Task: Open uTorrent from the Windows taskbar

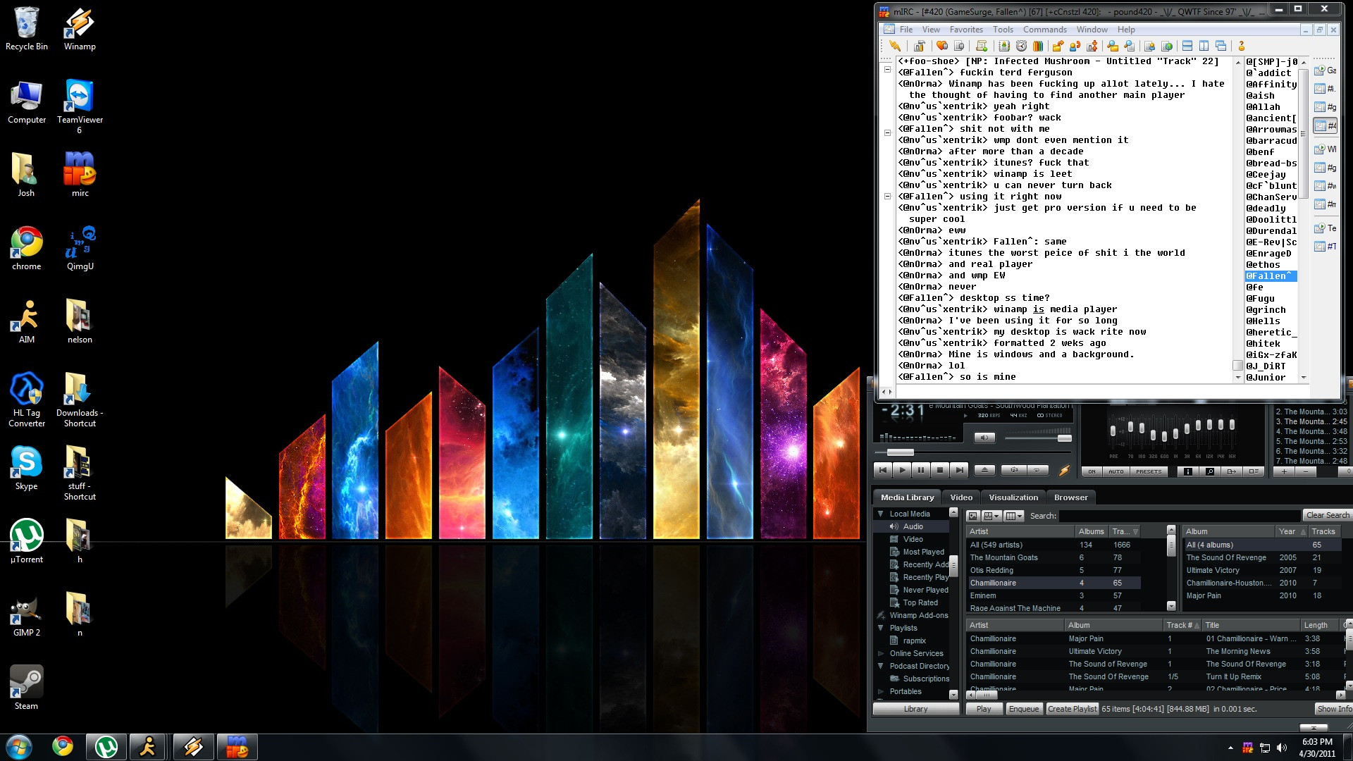Action: 106,747
